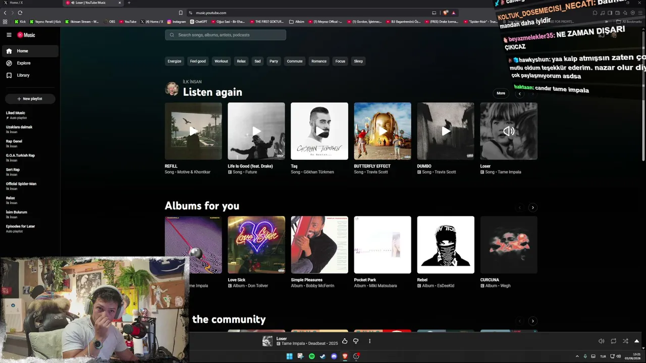Play the REFILL song thumbnail
646x363 pixels.
tap(193, 131)
